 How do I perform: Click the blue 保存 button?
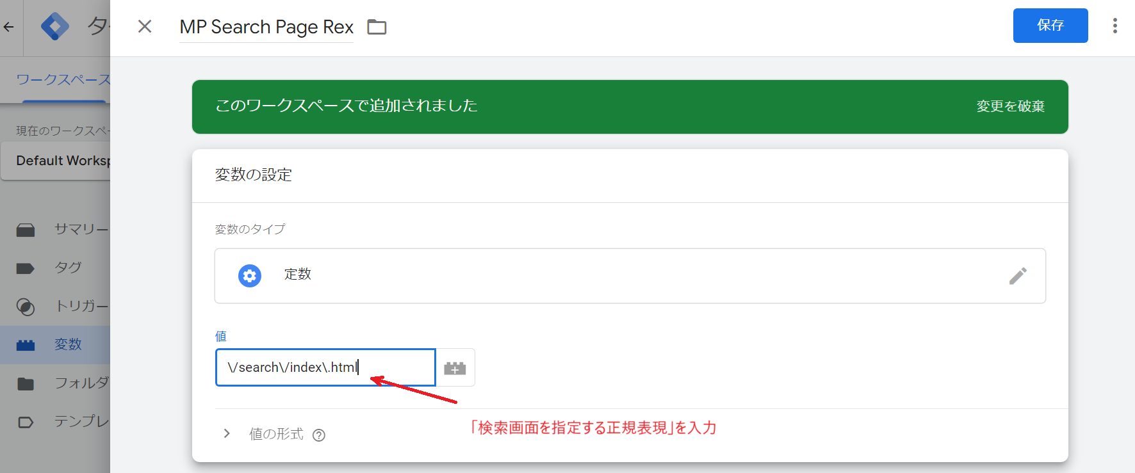pyautogui.click(x=1050, y=26)
